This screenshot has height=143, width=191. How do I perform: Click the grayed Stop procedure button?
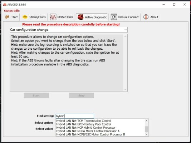(82, 95)
